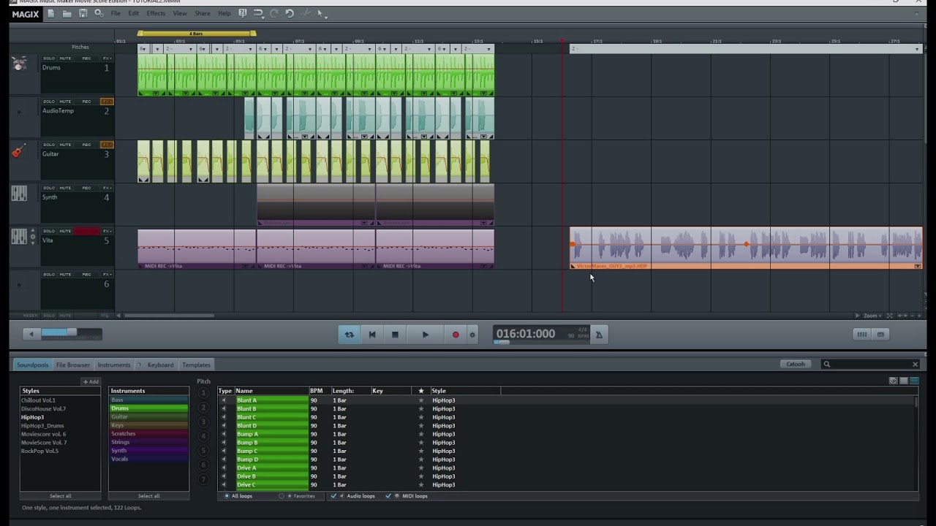Viewport: 936px width, 526px height.
Task: Toggle the metronome icon
Action: tap(599, 335)
